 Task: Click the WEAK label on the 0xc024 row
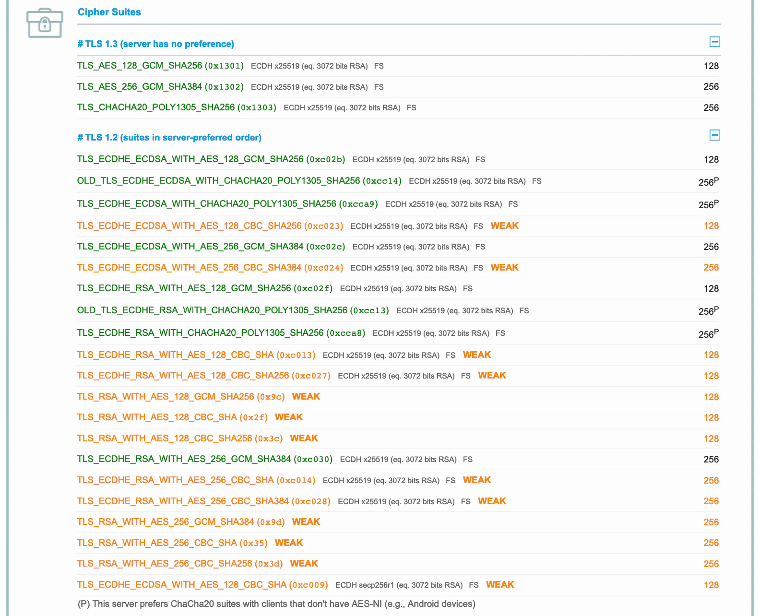point(505,268)
